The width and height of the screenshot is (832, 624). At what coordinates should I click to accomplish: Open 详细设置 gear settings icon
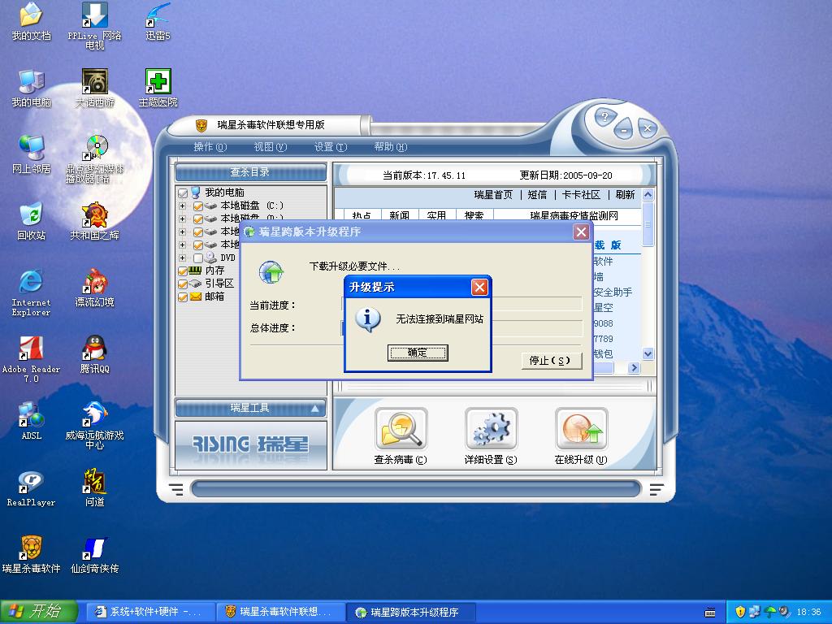click(x=491, y=431)
